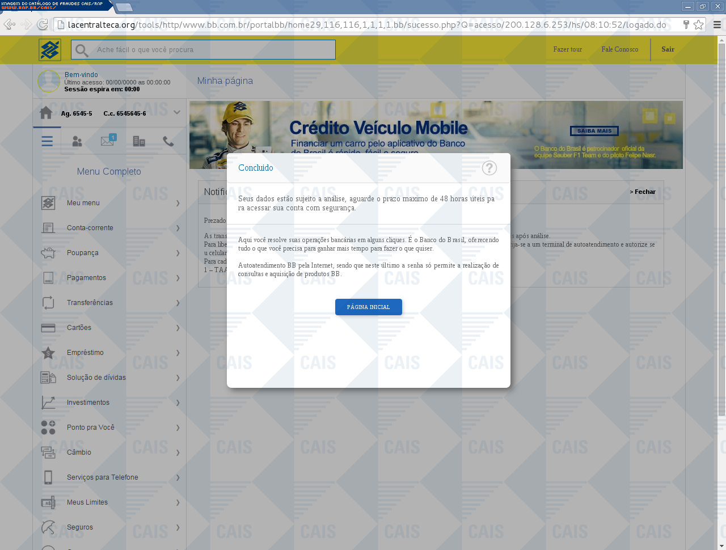Open the Poupança menu item
The image size is (726, 550).
(83, 253)
